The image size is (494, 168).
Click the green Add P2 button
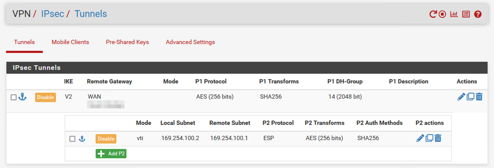(x=111, y=153)
